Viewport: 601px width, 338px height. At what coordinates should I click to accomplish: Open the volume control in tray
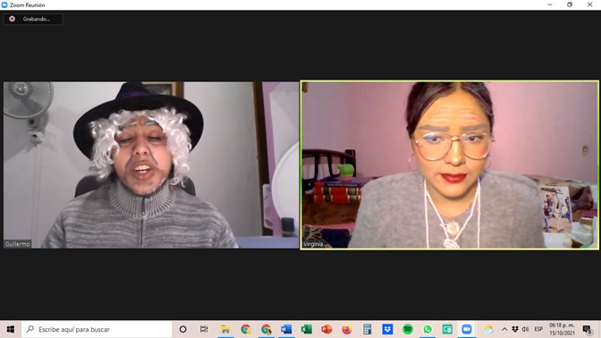(526, 329)
